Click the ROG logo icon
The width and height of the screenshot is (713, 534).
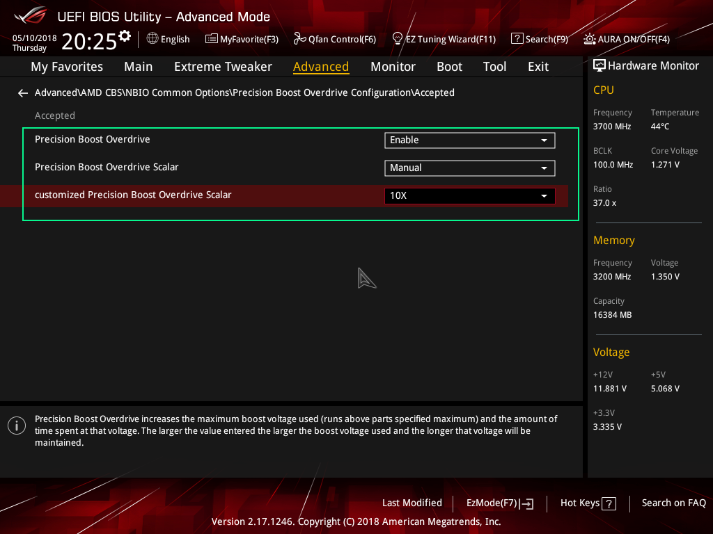tap(30, 15)
